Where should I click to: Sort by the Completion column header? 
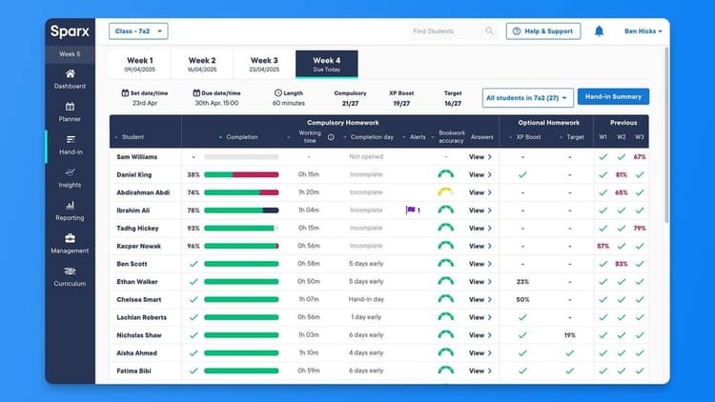[x=241, y=136]
